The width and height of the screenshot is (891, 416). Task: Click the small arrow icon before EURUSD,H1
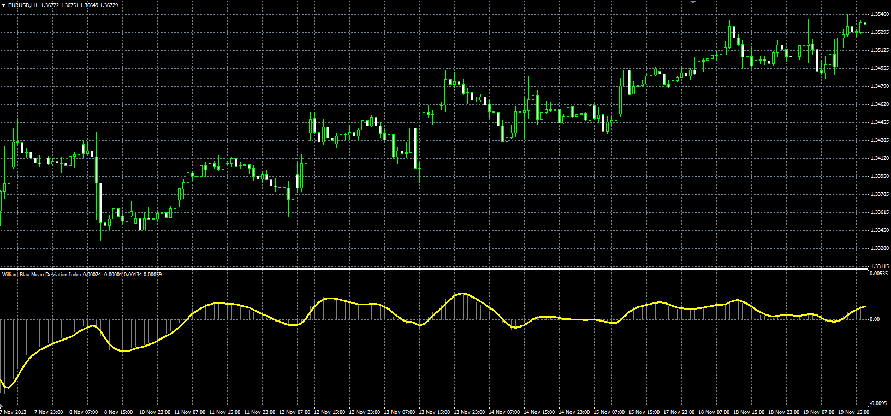4,5
